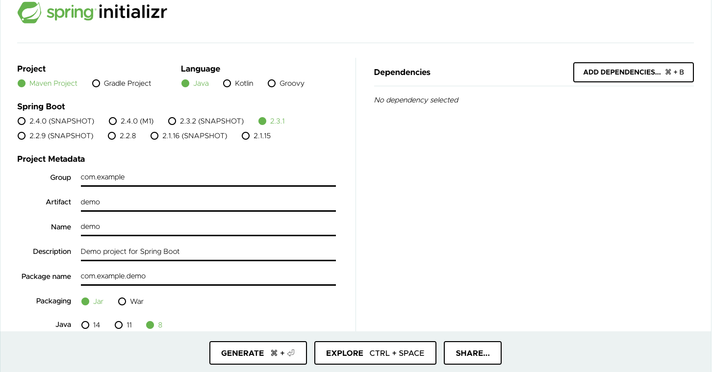Select Spring Boot 2.1.16 (SNAPSHOT)
713x372 pixels.
(189, 136)
